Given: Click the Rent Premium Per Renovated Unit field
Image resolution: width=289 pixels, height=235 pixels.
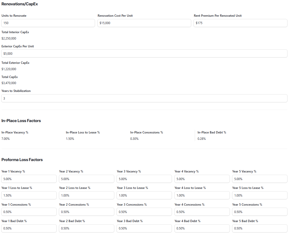Looking at the screenshot, I should (x=240, y=23).
